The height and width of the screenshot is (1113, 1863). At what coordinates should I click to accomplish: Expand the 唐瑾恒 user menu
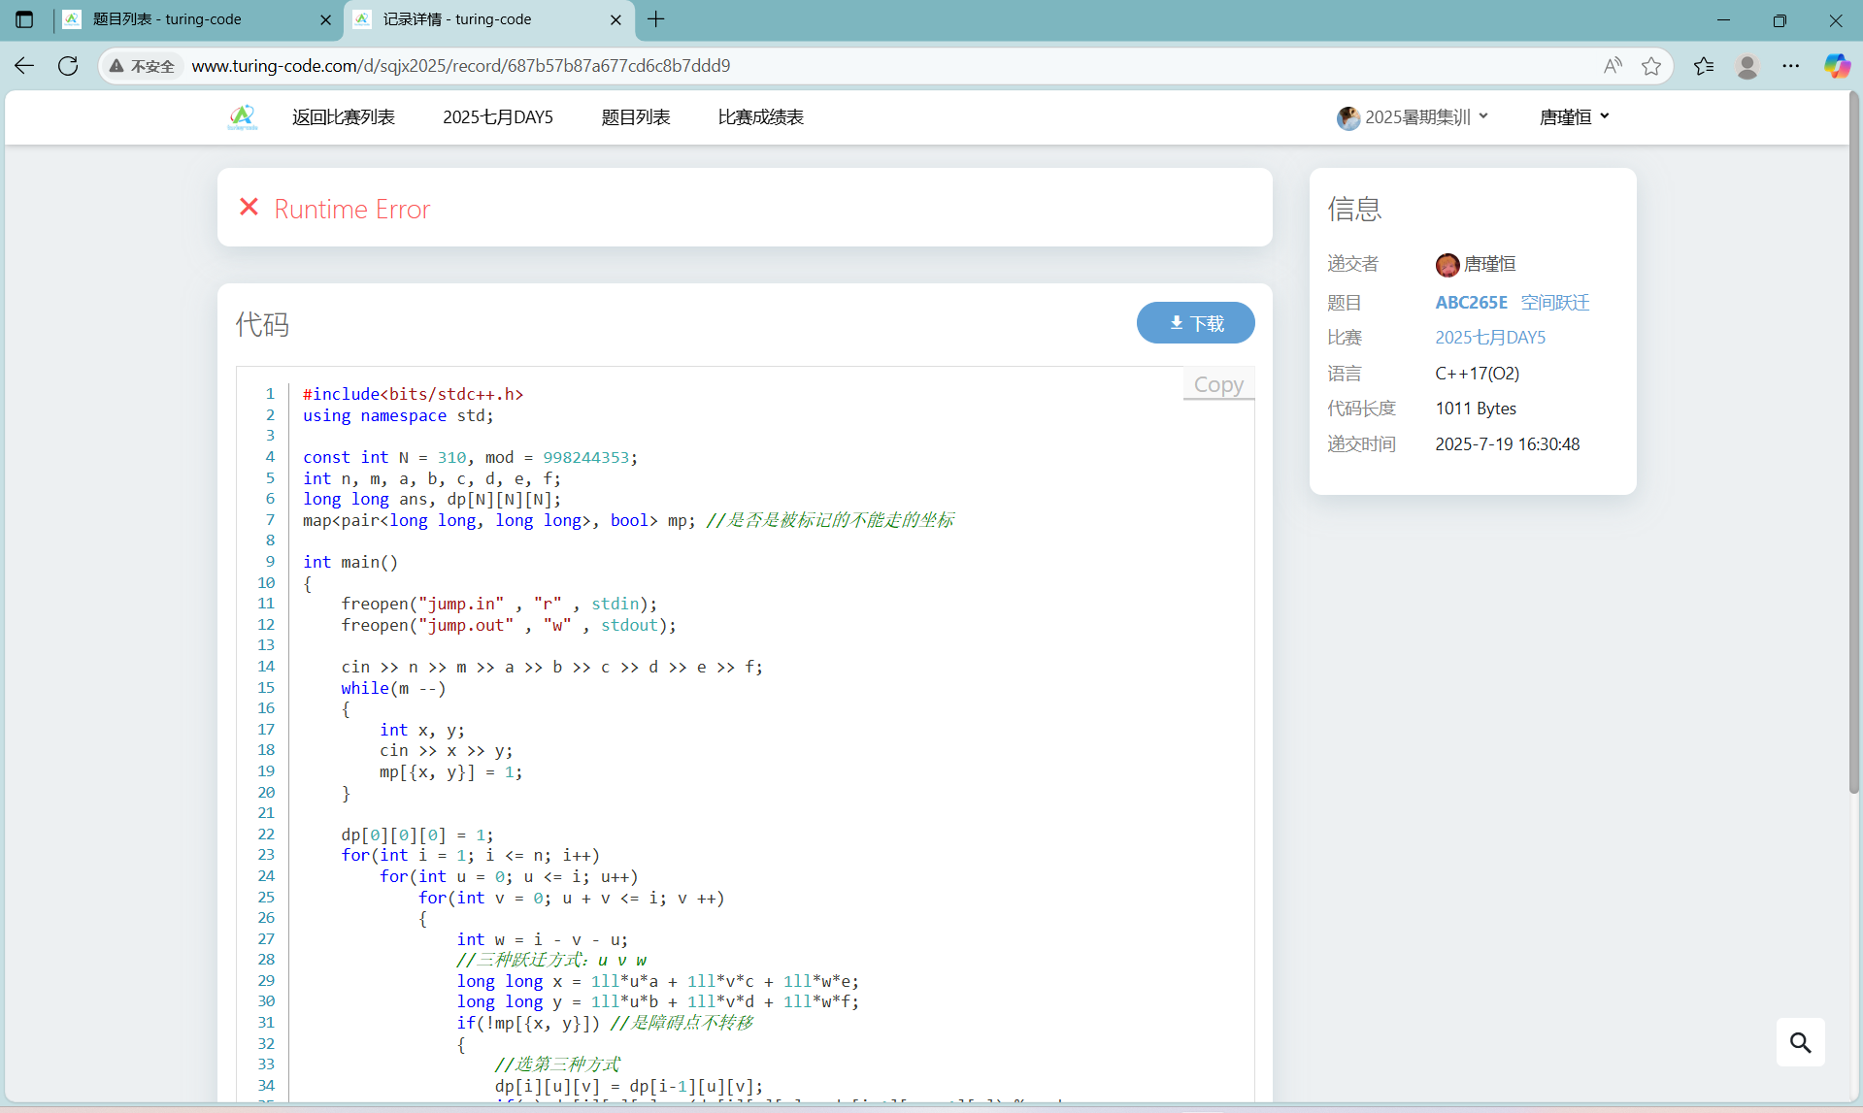coord(1574,117)
